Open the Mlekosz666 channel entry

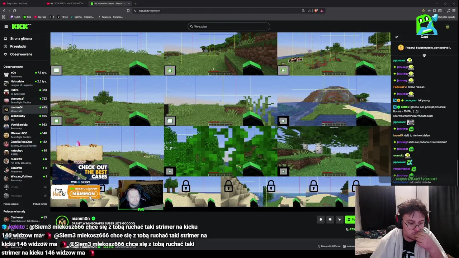(x=25, y=135)
